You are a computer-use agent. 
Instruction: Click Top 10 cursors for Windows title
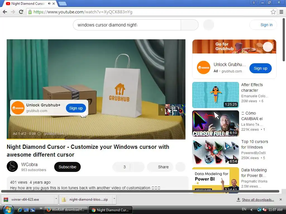pyautogui.click(x=255, y=144)
